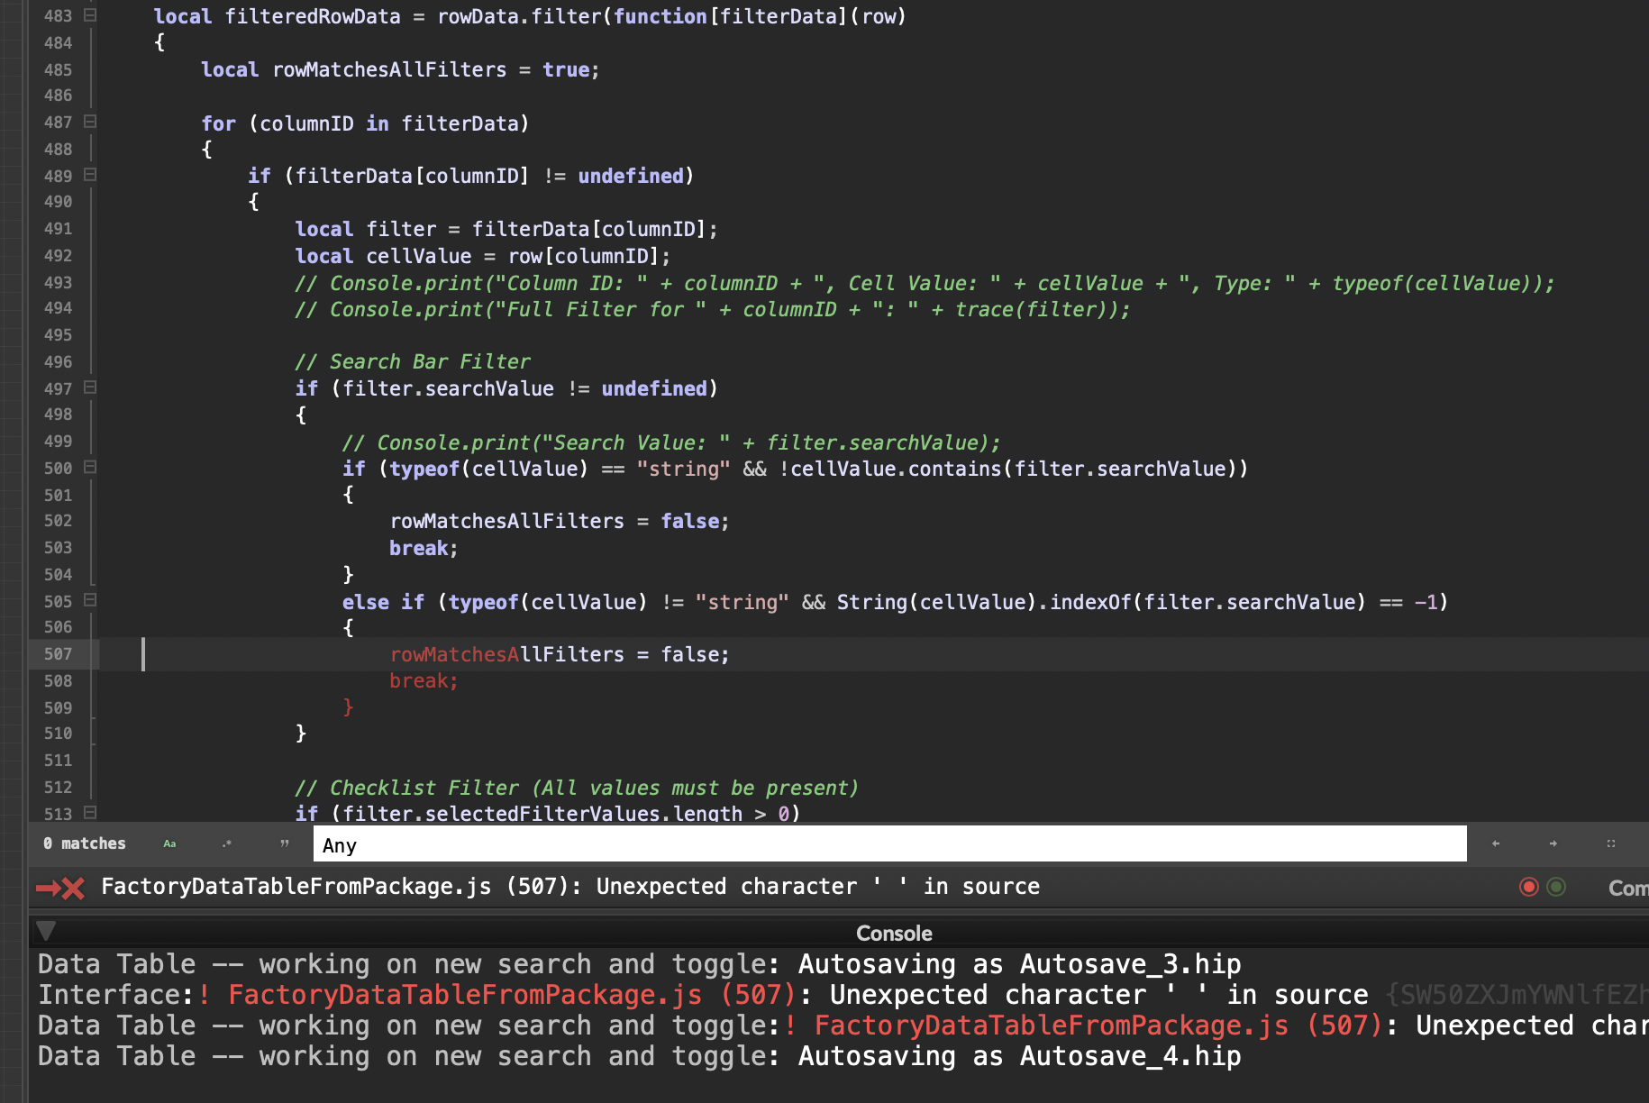Click line number 507 in gutter
This screenshot has width=1649, height=1103.
pos(58,654)
